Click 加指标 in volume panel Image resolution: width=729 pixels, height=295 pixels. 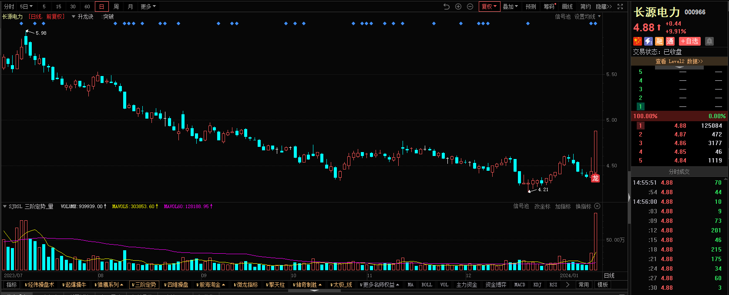pos(563,206)
